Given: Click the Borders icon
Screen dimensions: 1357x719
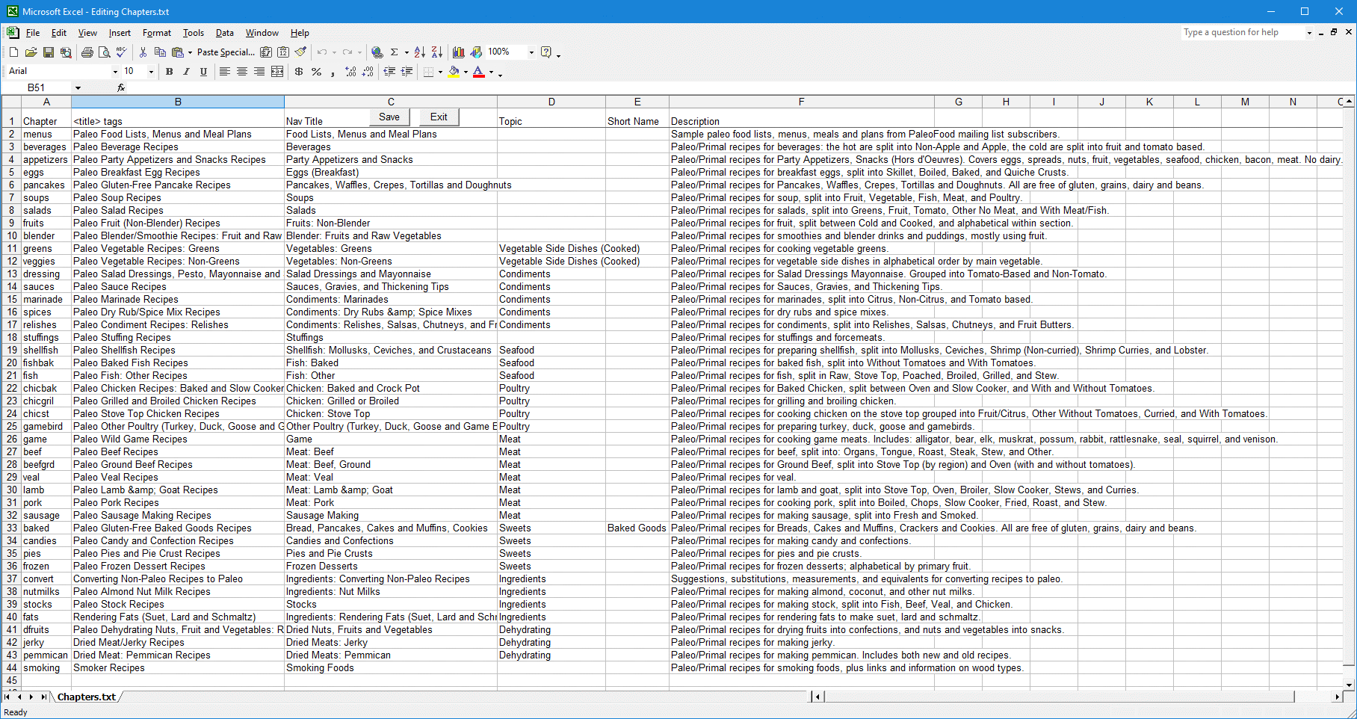Looking at the screenshot, I should (428, 72).
